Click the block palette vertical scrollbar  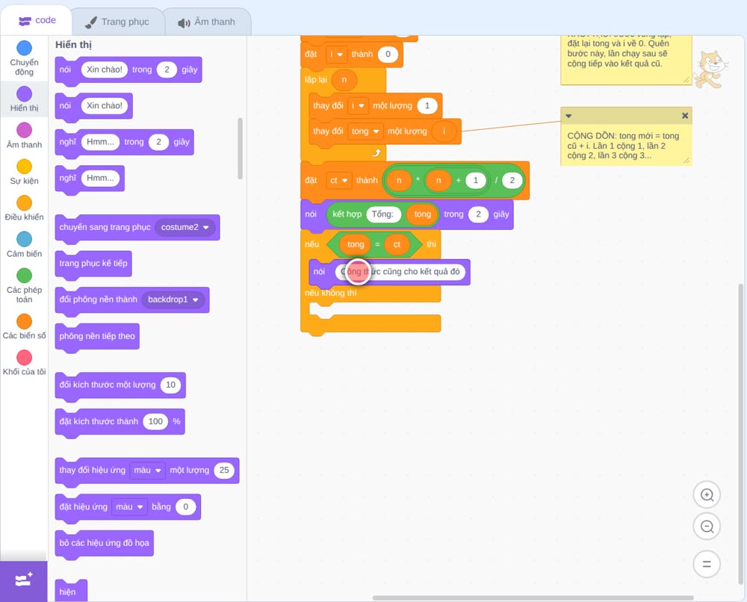(x=240, y=148)
